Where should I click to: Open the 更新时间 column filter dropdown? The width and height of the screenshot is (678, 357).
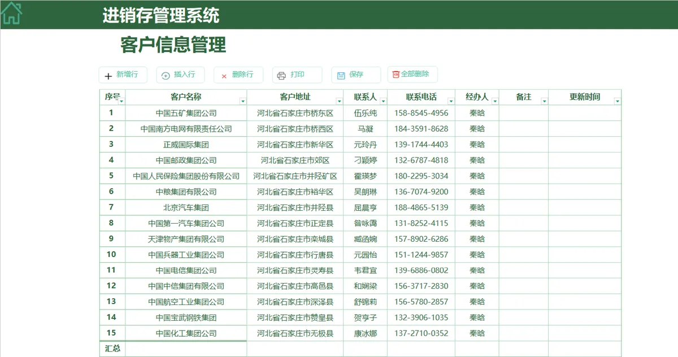[618, 101]
